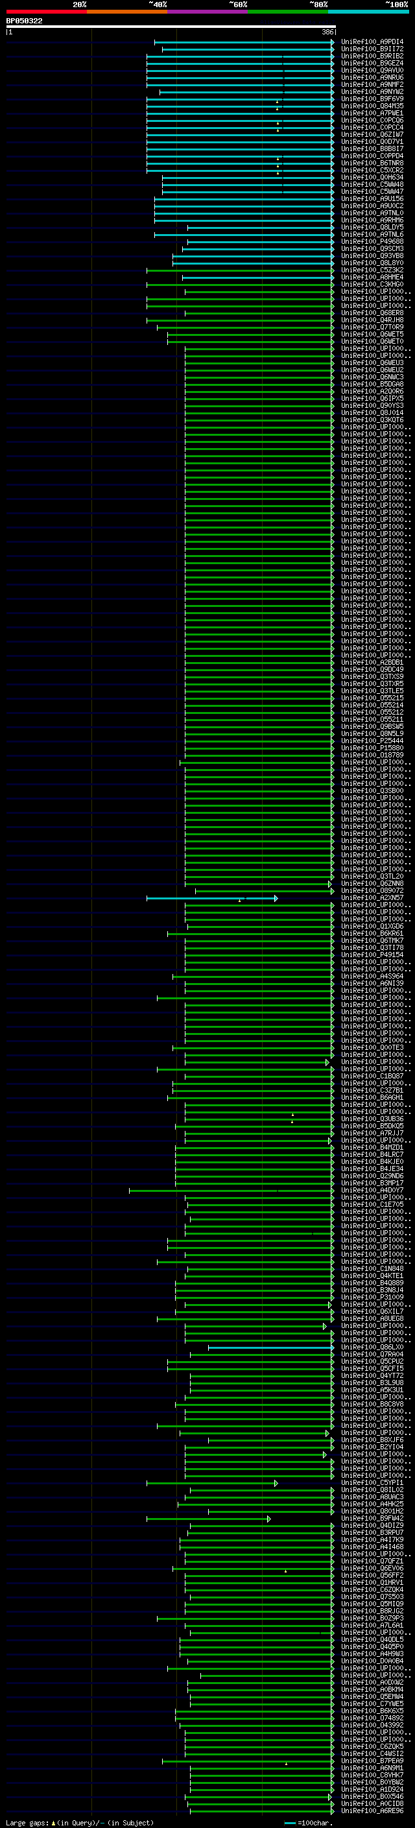Select the UniRef100_Q3TLE5 label
The width and height of the screenshot is (415, 1828).
click(372, 691)
